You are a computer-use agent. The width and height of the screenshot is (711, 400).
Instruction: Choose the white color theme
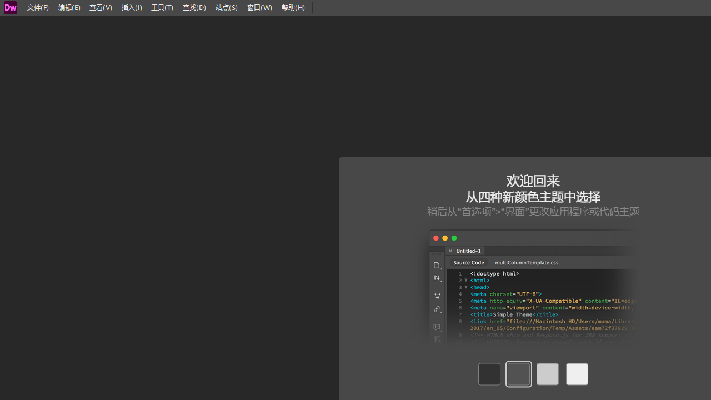[x=577, y=374]
